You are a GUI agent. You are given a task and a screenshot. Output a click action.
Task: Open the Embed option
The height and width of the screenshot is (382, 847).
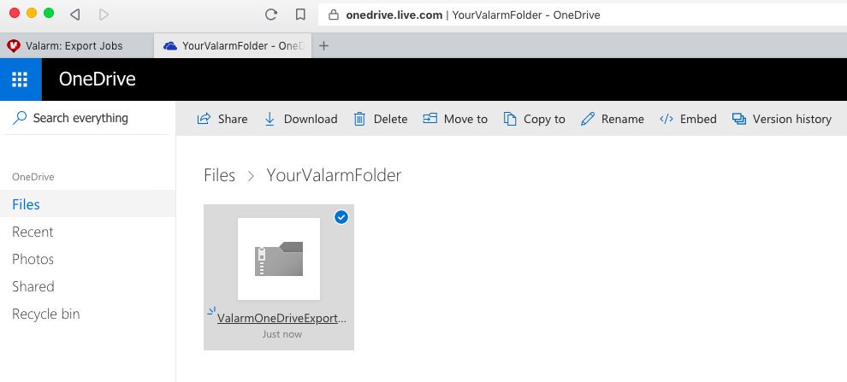pyautogui.click(x=688, y=120)
